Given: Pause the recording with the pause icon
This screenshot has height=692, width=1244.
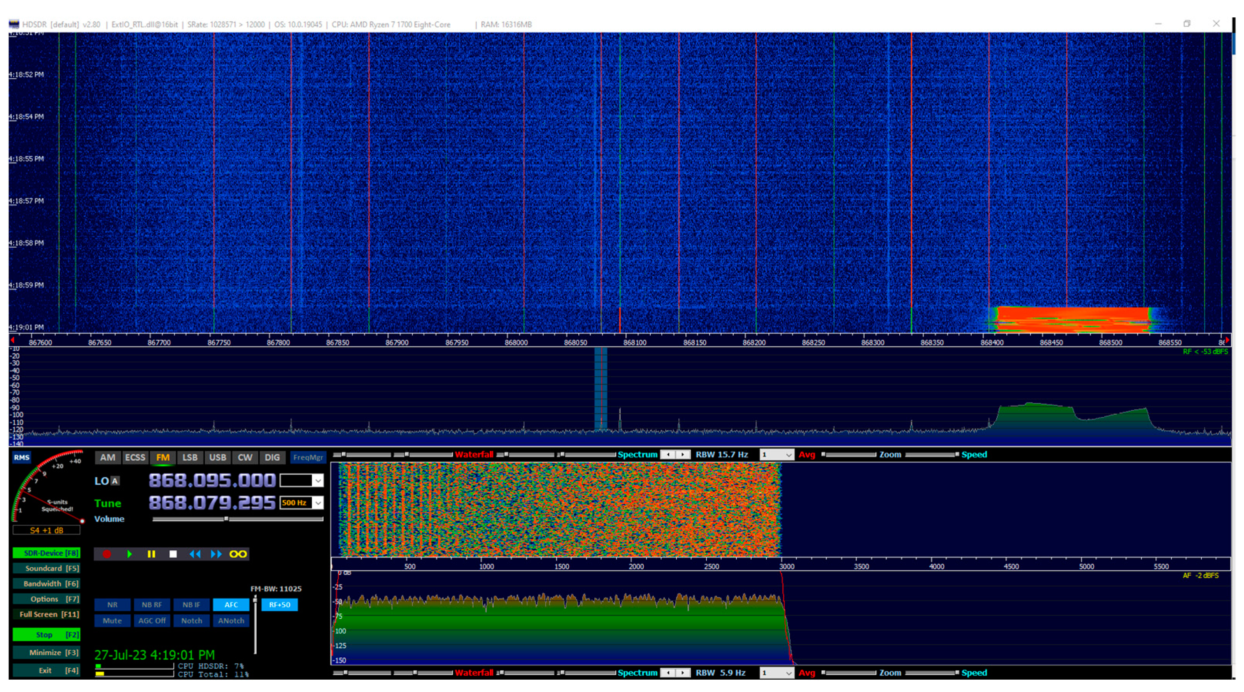Looking at the screenshot, I should point(152,554).
